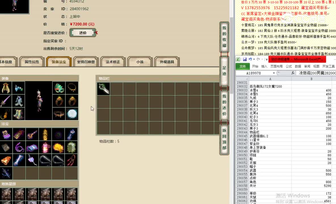Switch to the 法术修正 tab

coord(113,62)
